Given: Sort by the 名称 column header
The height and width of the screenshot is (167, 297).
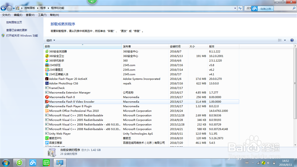Looking at the screenshot, I should coord(82,46).
